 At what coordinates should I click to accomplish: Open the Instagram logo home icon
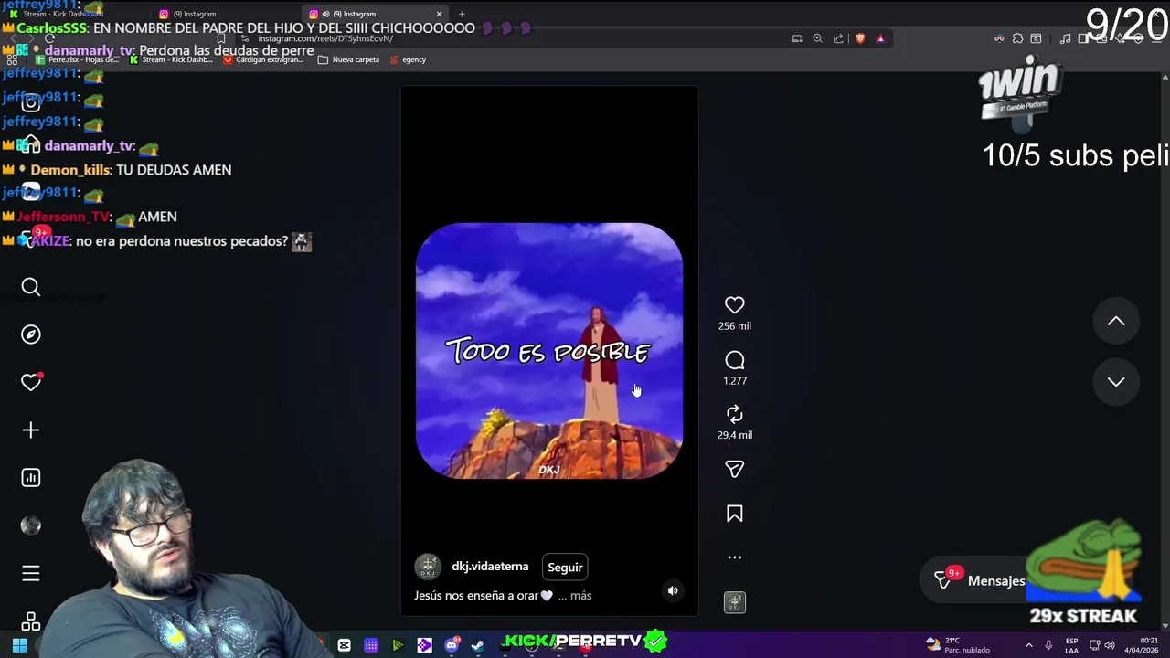[31, 102]
